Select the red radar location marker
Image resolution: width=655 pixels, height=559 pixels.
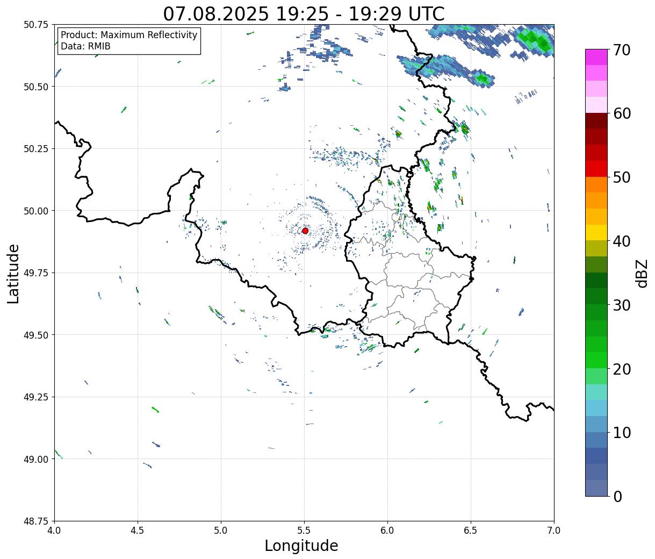[x=305, y=231]
